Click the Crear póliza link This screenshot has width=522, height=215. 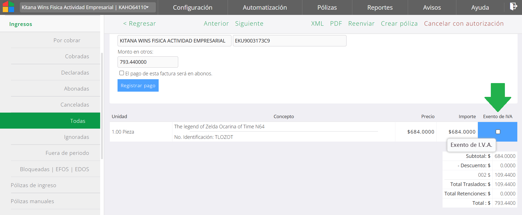pos(399,24)
